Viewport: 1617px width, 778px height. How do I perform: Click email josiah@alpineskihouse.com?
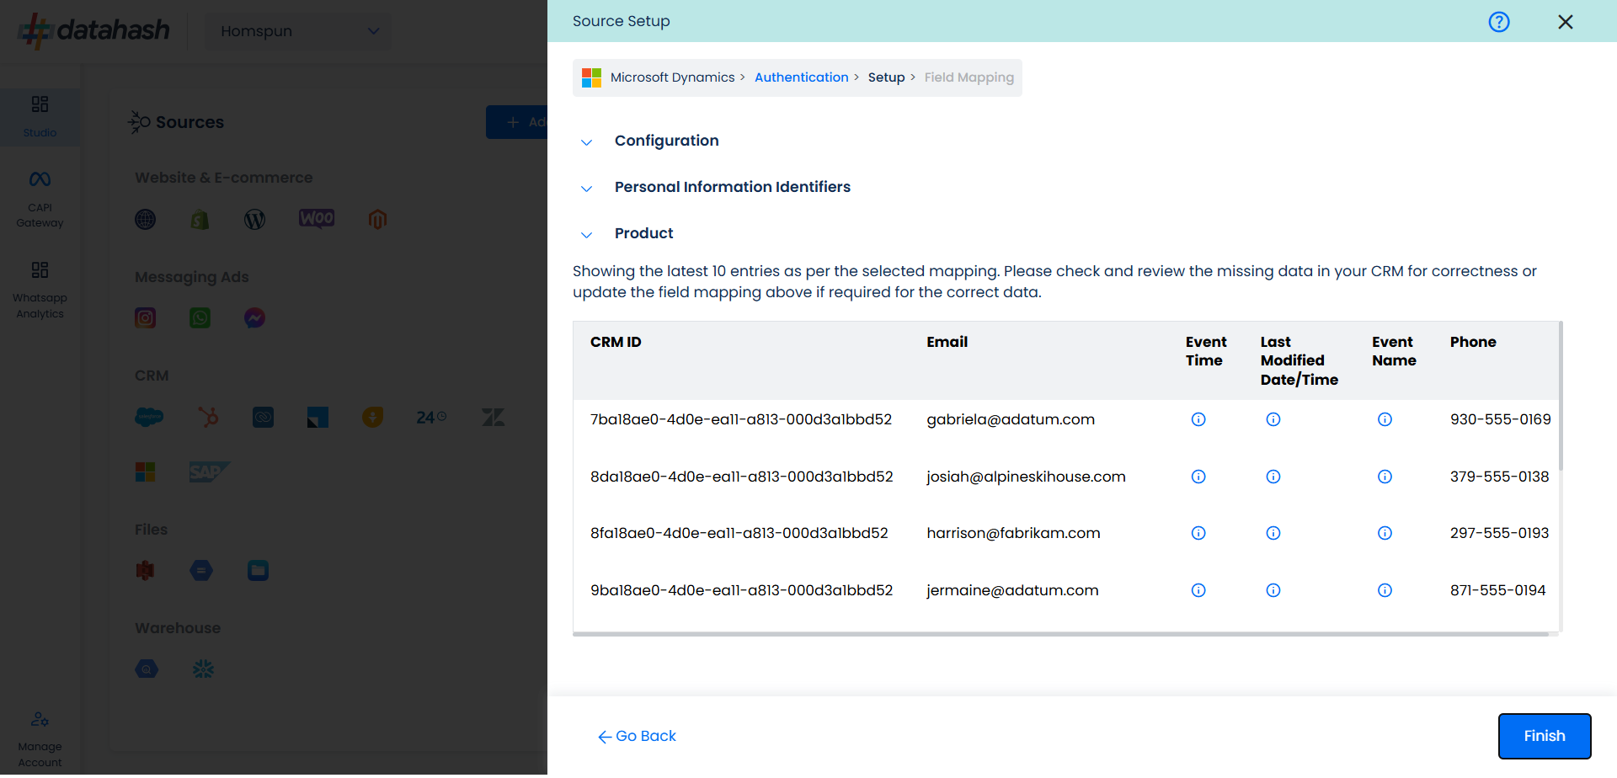click(x=1026, y=477)
